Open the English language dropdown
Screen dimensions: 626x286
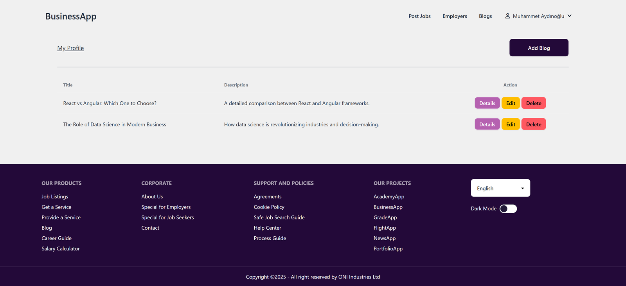pyautogui.click(x=500, y=188)
